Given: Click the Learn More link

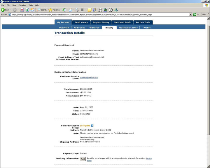Looking at the screenshot, I should click(x=149, y=158).
